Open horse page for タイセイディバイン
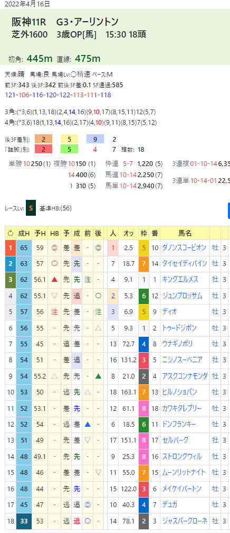Viewport: 230px width, 533px height. coord(185,264)
